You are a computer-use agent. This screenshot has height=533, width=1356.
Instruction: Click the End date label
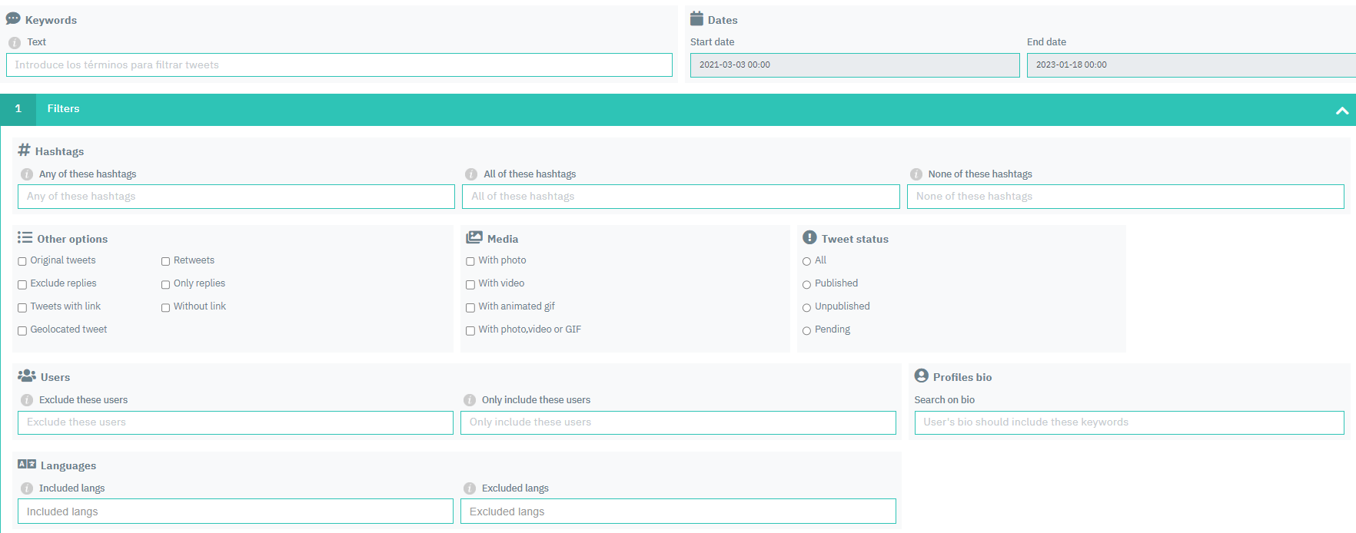tap(1046, 42)
